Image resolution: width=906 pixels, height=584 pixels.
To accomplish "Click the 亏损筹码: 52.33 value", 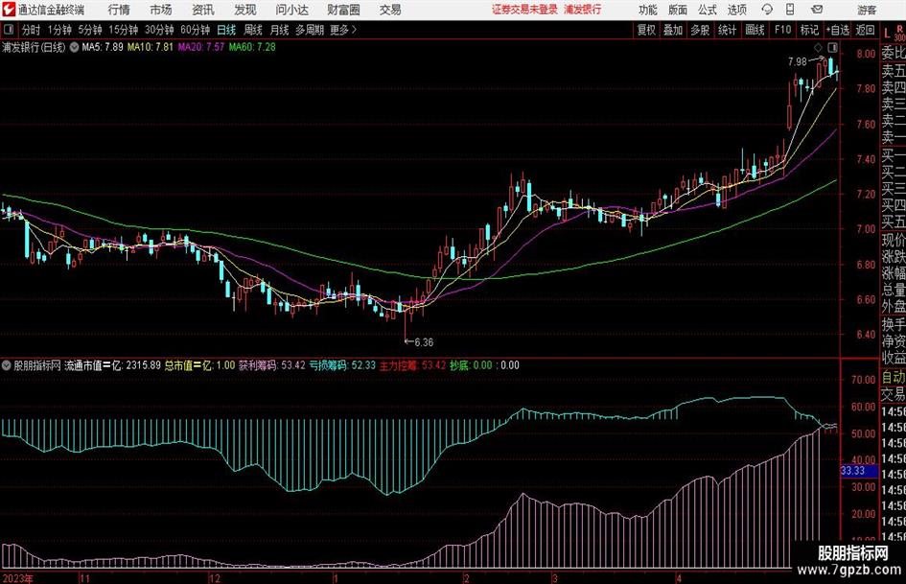I will point(342,365).
